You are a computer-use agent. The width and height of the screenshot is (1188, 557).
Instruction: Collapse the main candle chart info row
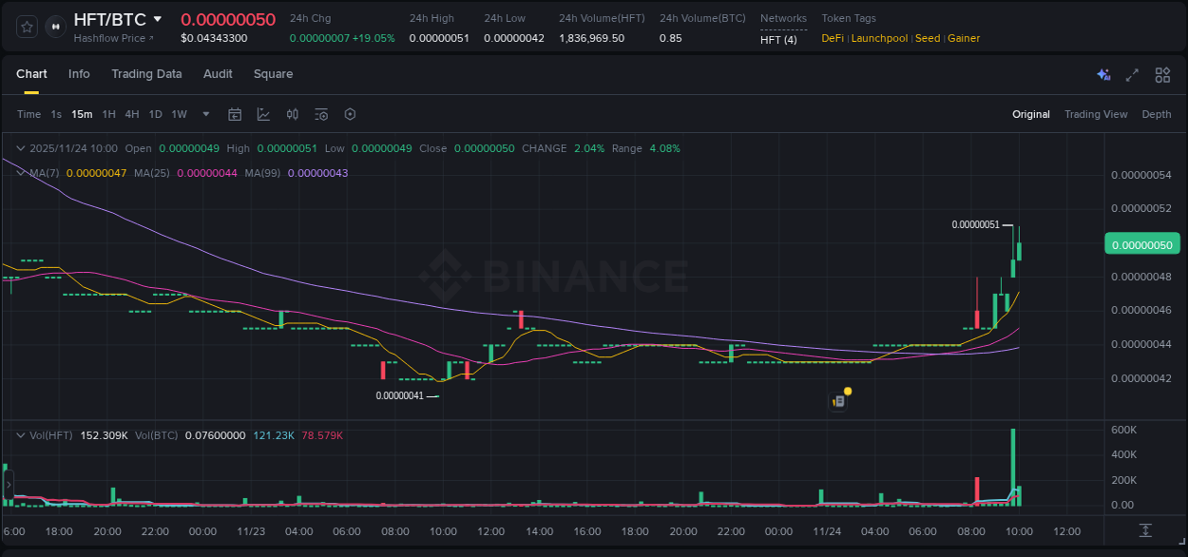[x=20, y=148]
